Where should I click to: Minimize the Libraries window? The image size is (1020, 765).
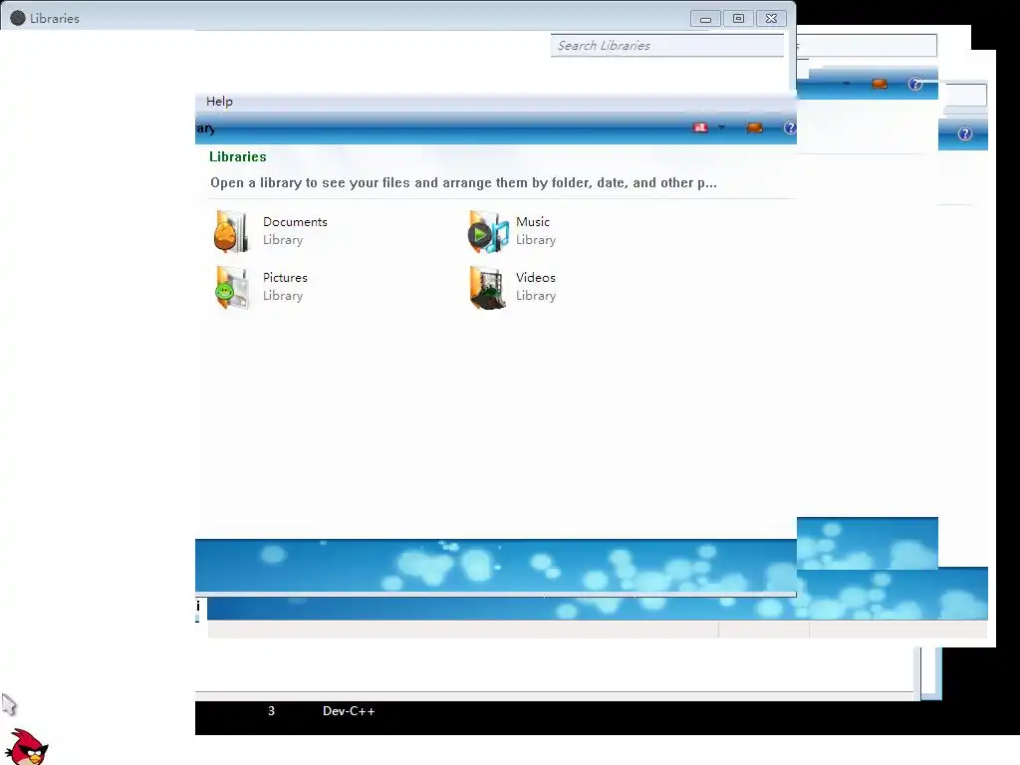tap(705, 19)
